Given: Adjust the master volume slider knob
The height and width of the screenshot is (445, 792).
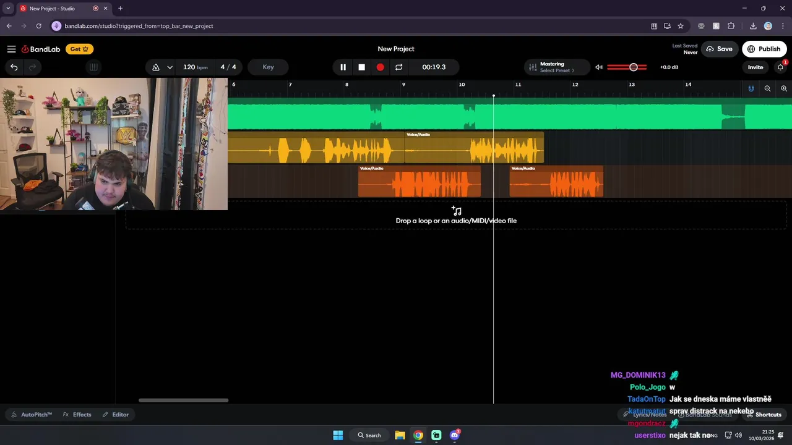Looking at the screenshot, I should pos(633,67).
